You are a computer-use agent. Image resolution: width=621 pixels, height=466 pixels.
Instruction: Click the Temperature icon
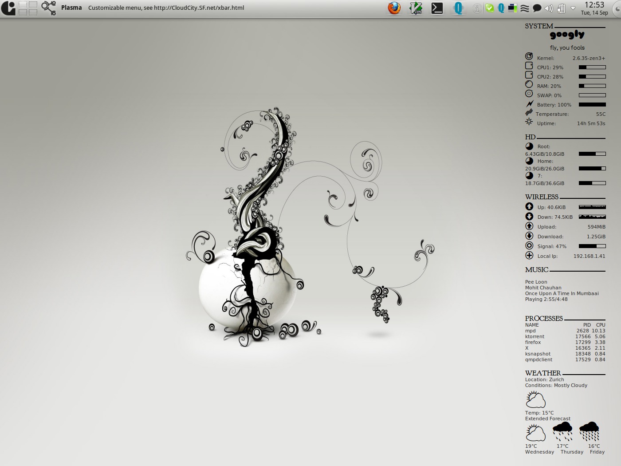pyautogui.click(x=529, y=113)
